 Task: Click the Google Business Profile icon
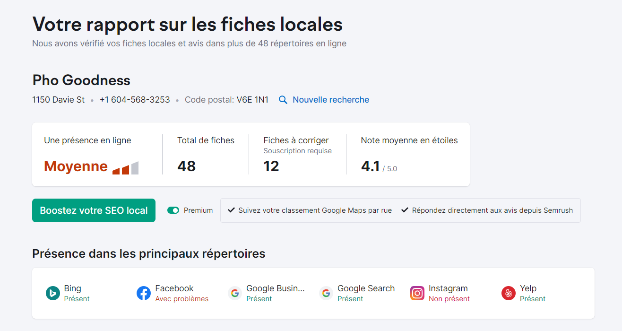coord(235,293)
